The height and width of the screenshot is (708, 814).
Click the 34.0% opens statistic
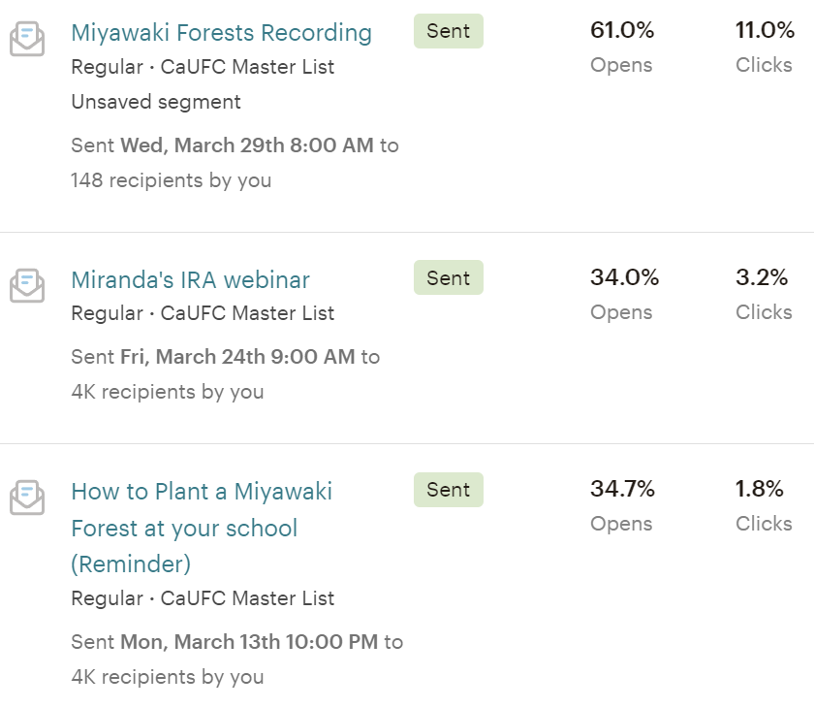point(624,277)
